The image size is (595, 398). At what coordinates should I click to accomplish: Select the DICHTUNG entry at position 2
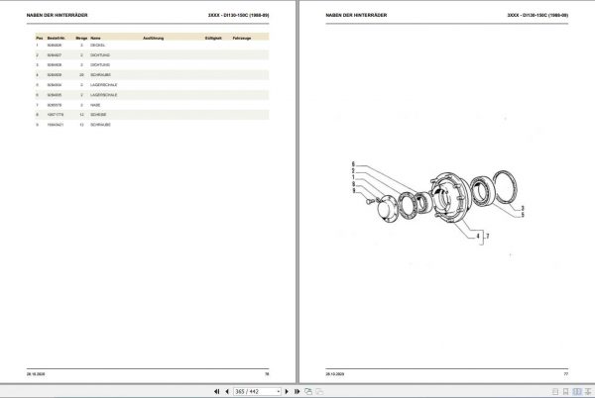tap(152, 54)
